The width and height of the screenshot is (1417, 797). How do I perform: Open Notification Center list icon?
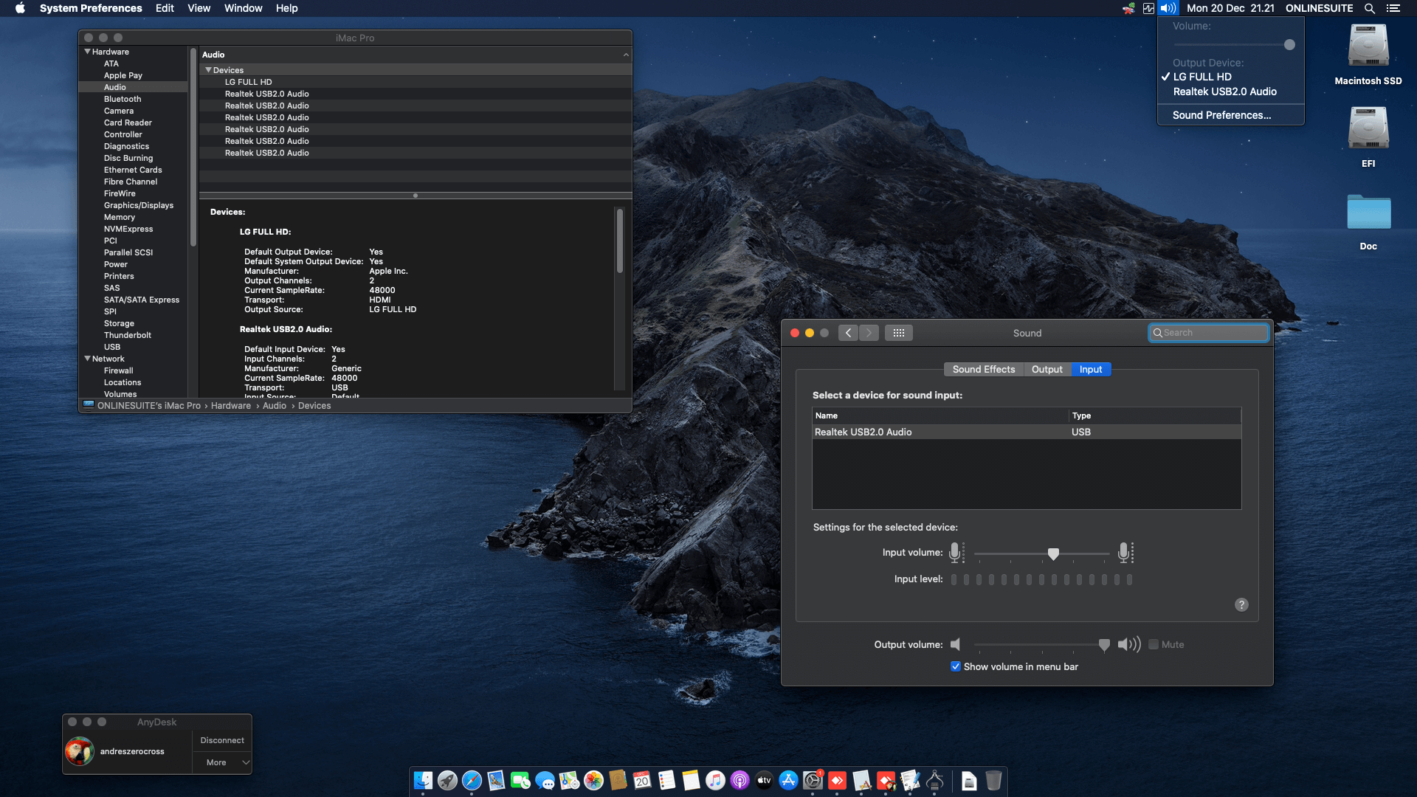(1393, 8)
